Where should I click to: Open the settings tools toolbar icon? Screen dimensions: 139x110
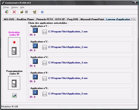34,12
